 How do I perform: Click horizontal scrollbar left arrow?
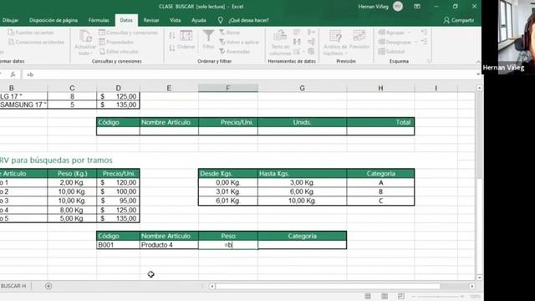click(211, 286)
